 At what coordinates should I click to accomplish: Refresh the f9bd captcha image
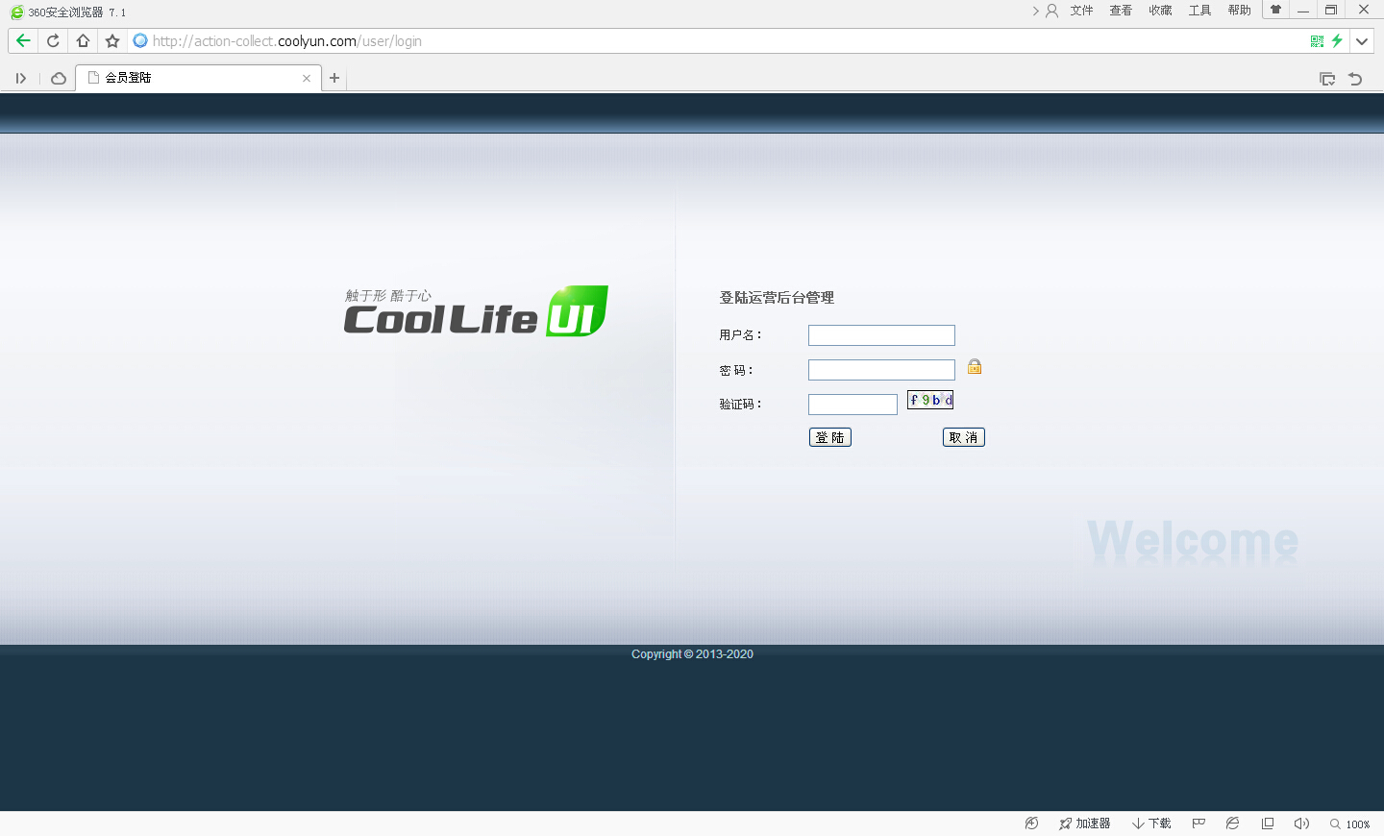click(930, 400)
